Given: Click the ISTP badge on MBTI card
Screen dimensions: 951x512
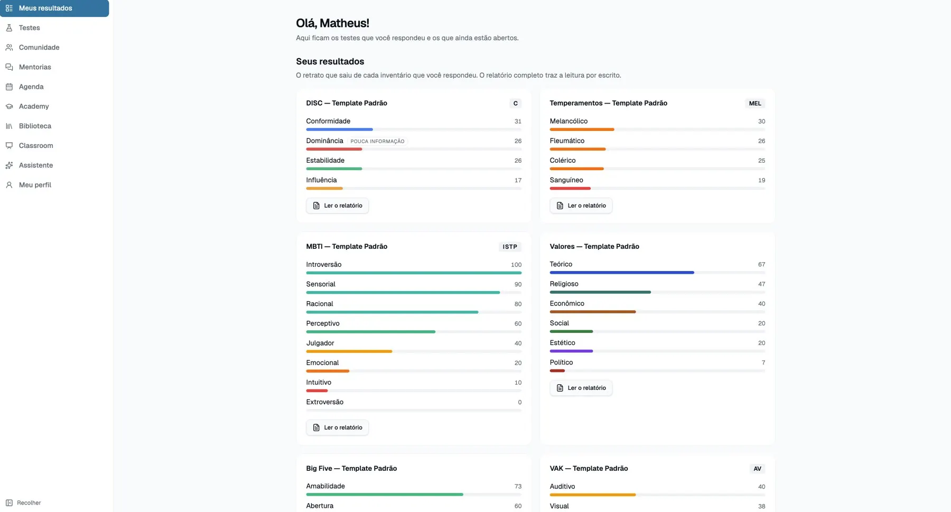Looking at the screenshot, I should pyautogui.click(x=510, y=247).
